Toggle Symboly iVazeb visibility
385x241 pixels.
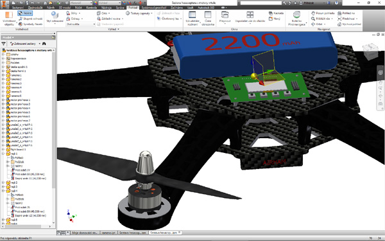pyautogui.click(x=30, y=24)
